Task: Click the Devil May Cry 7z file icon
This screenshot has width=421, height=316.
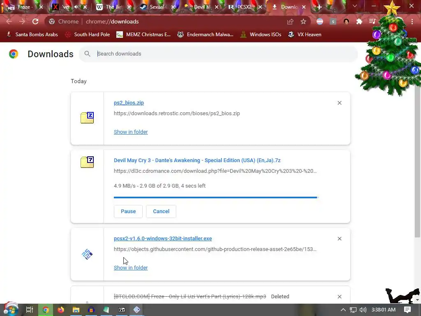Action: (x=87, y=162)
